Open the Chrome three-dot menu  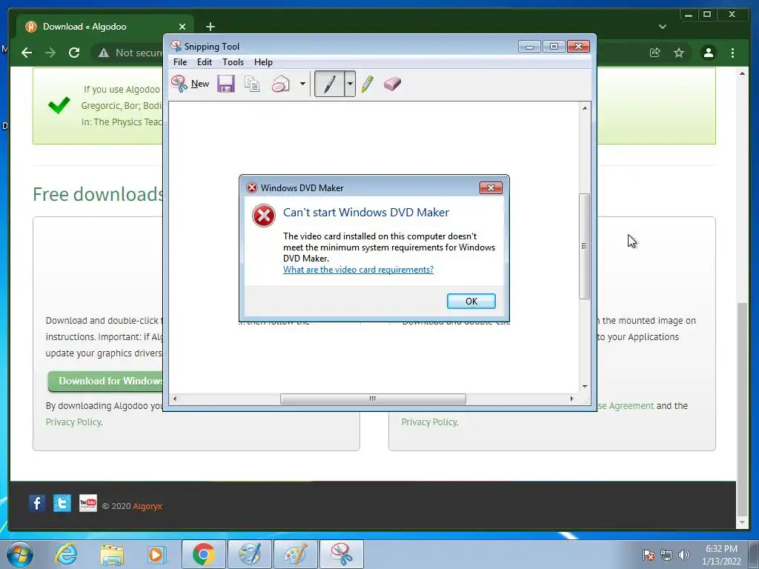(x=732, y=53)
